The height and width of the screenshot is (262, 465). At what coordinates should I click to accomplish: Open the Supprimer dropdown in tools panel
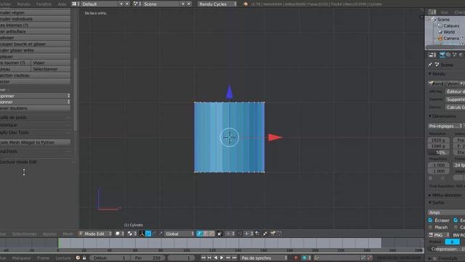pos(35,96)
